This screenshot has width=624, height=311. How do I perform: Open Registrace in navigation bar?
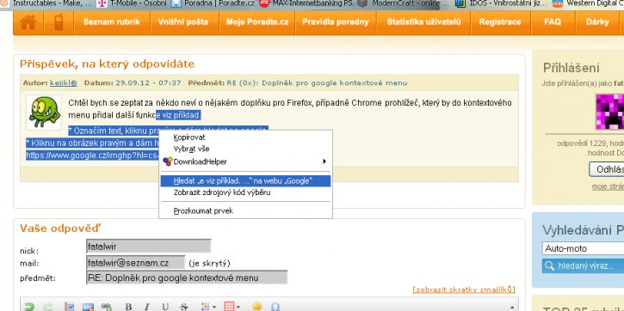click(500, 22)
